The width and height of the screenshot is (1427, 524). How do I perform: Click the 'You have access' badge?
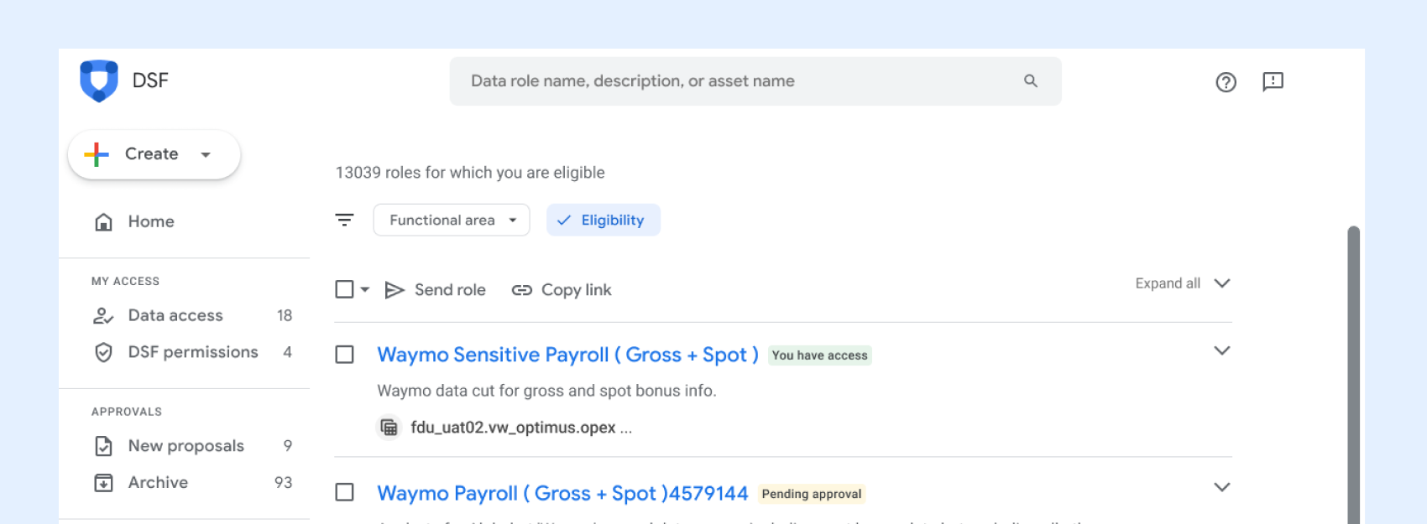(820, 355)
